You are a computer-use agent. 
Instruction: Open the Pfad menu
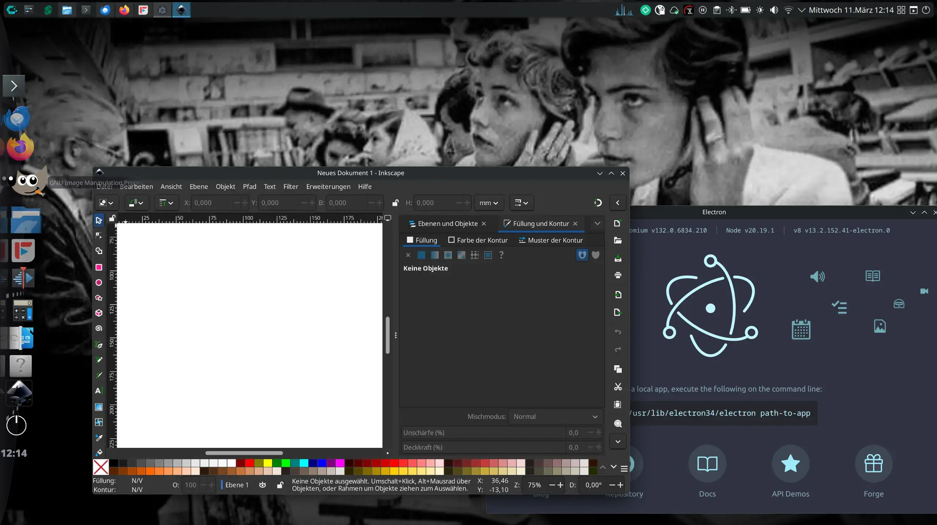(x=249, y=186)
